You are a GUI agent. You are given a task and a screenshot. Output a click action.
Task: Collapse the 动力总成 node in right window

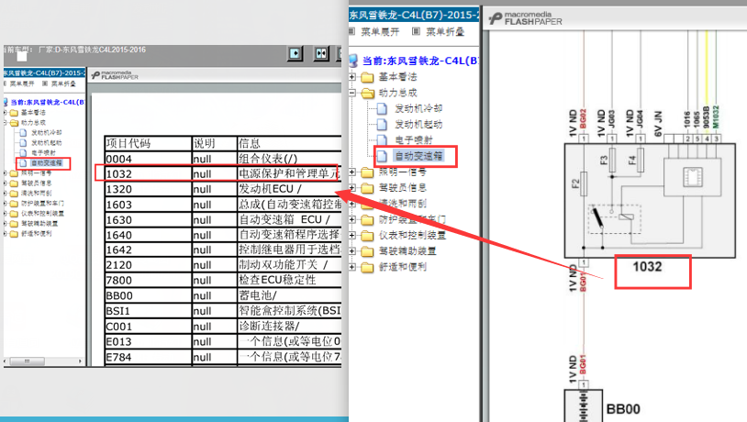tap(352, 93)
